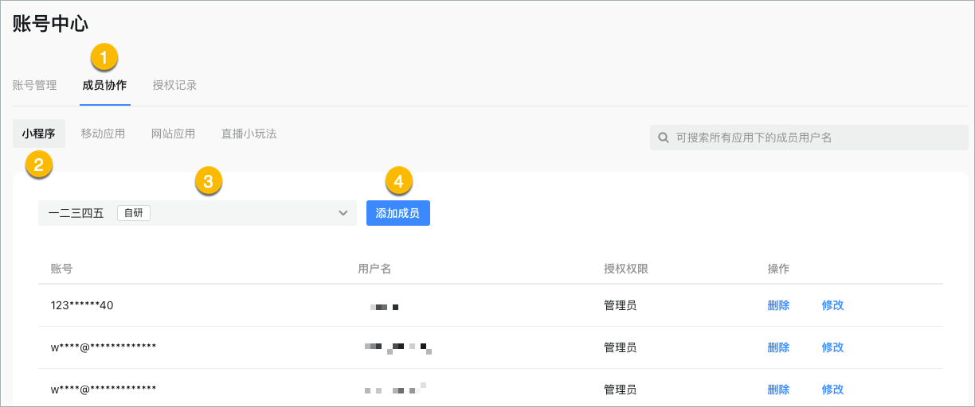Click the yellow step 3 marker
The image size is (975, 407).
208,181
